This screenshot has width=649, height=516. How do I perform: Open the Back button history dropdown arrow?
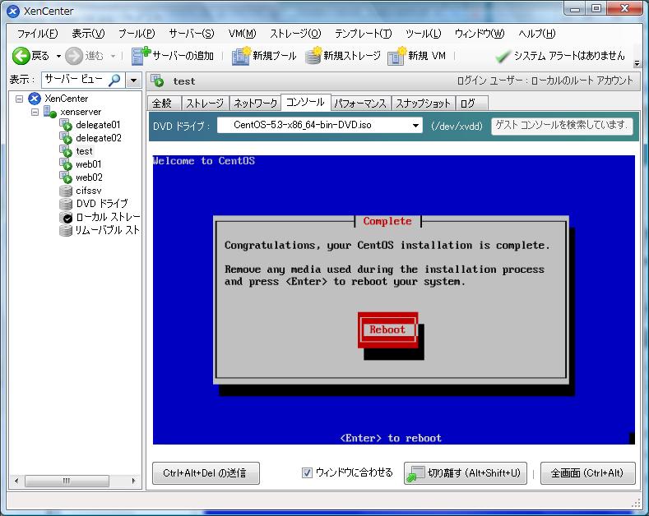coord(58,56)
